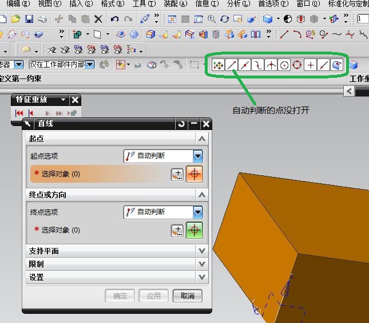
Task: Open the 格式(R) menu
Action: 113,3
